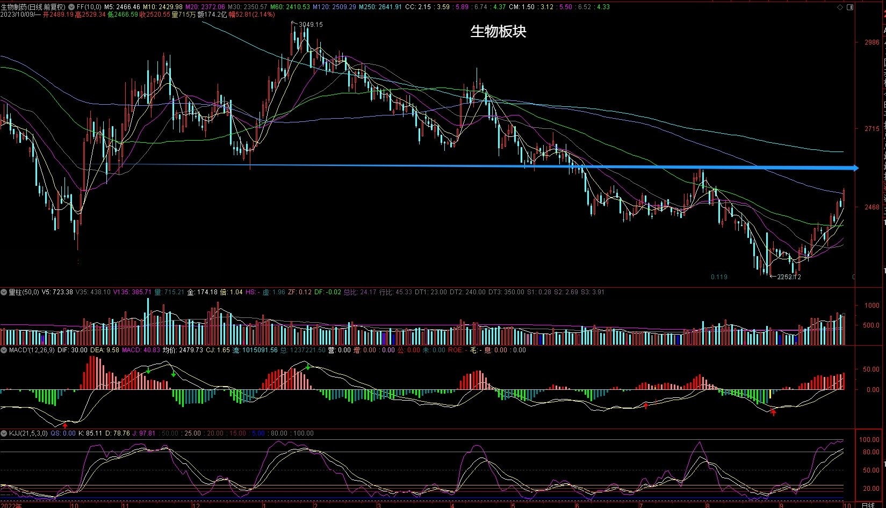Click the KJJ(21,5,3,0) indicator name

coord(28,433)
